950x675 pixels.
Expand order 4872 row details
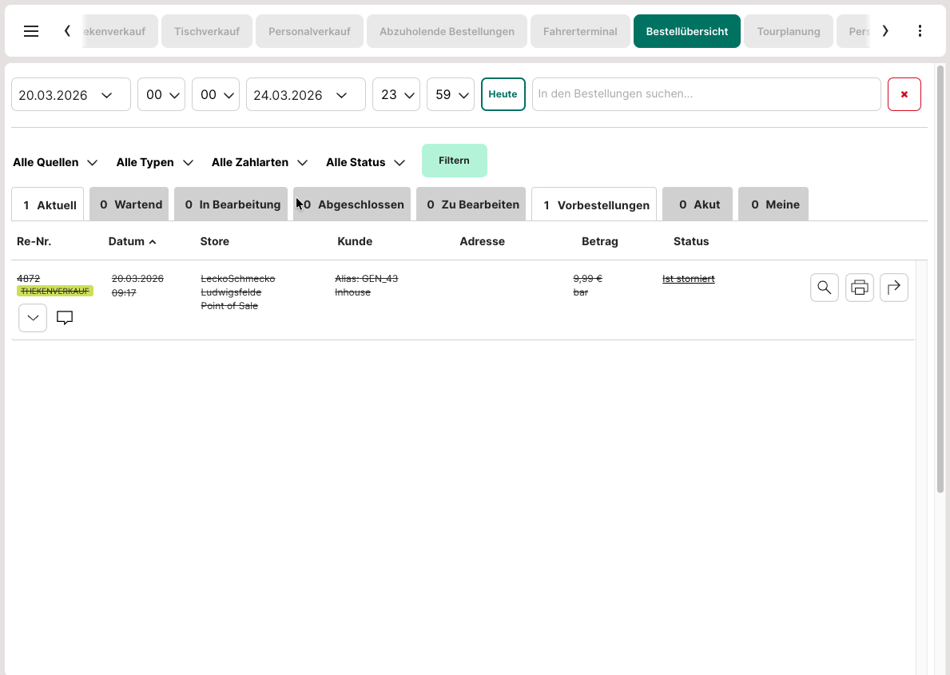[33, 318]
